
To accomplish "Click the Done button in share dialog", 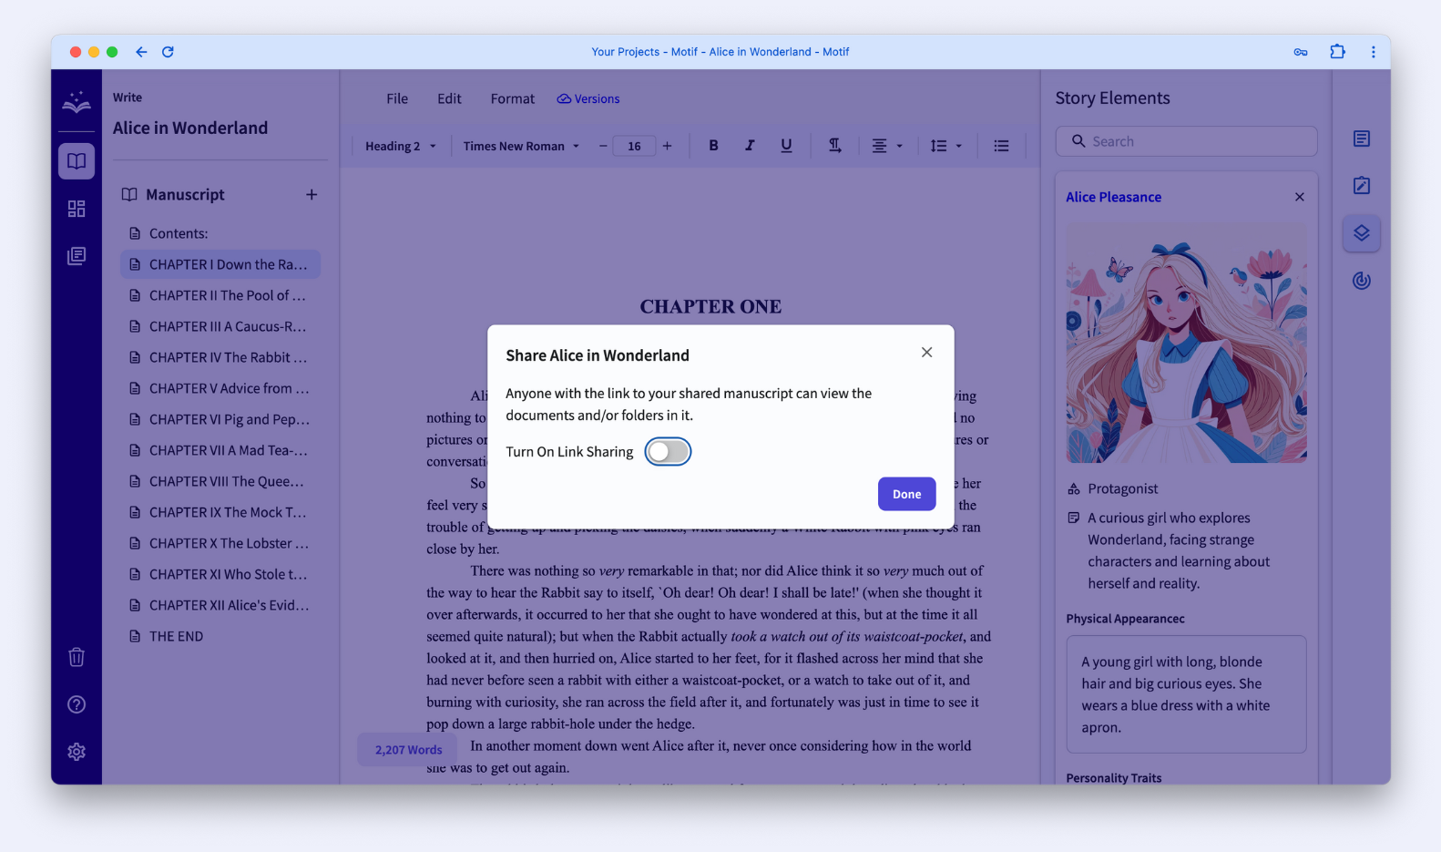I will point(906,494).
